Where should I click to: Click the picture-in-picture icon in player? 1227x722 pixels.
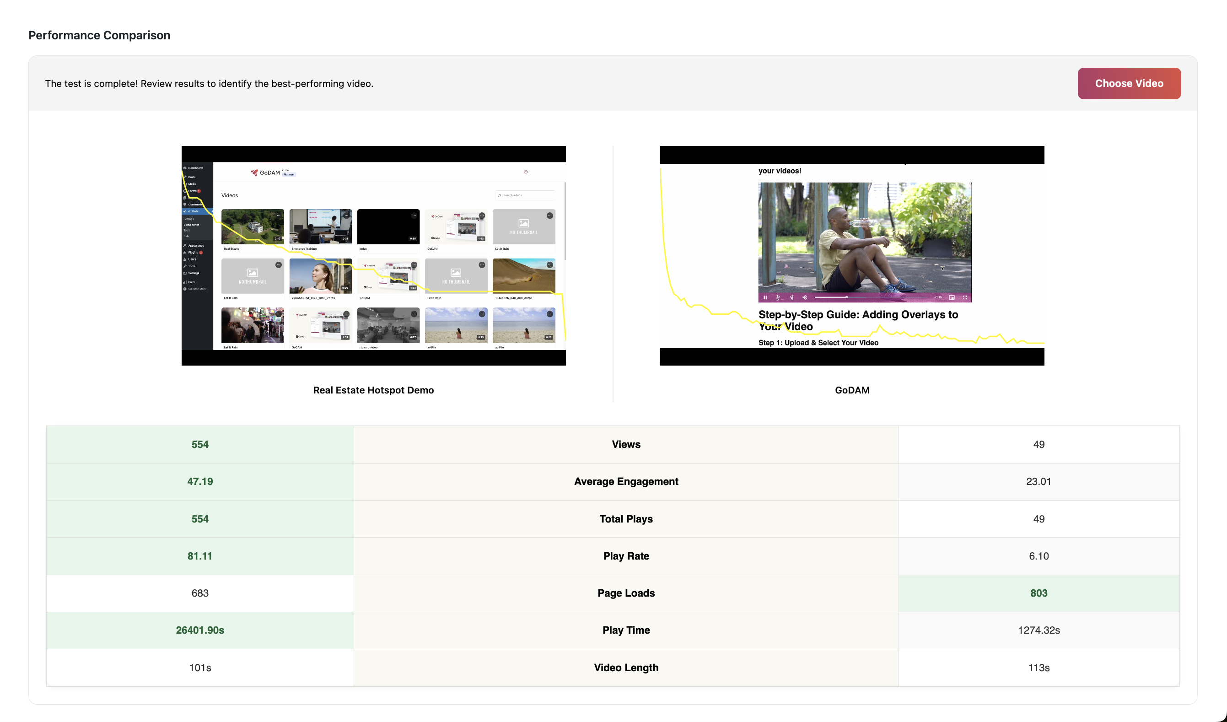coord(952,297)
